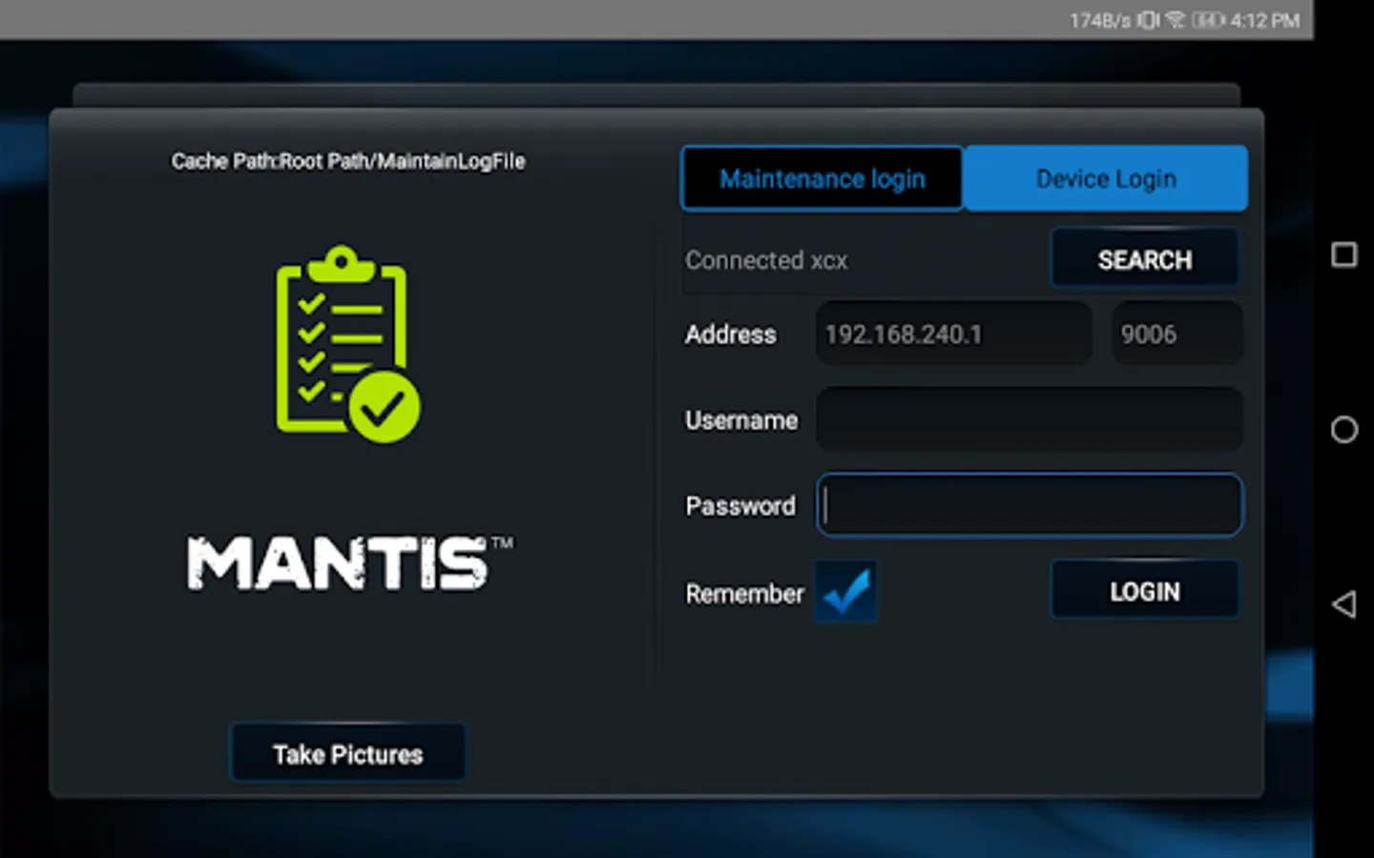Click the SEARCH button
Image resolution: width=1374 pixels, height=858 pixels.
click(x=1145, y=259)
